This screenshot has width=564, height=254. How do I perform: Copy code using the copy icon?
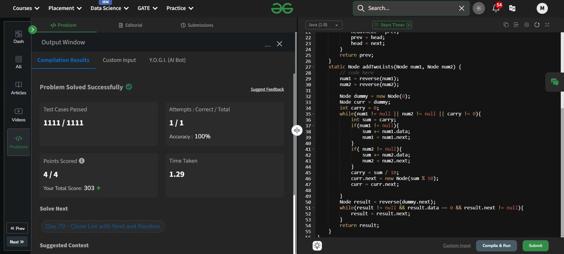[506, 25]
